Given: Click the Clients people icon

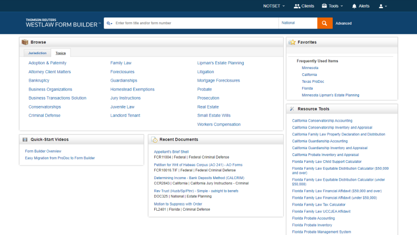Looking at the screenshot, I should coord(297,6).
